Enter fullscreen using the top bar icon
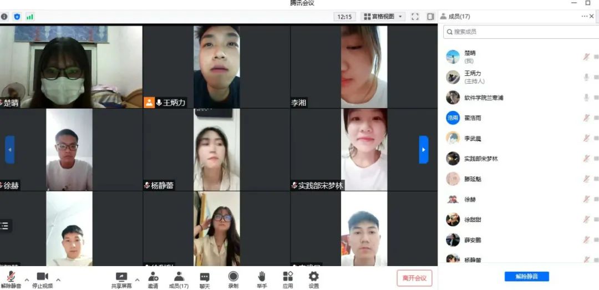The width and height of the screenshot is (599, 290). pyautogui.click(x=415, y=17)
